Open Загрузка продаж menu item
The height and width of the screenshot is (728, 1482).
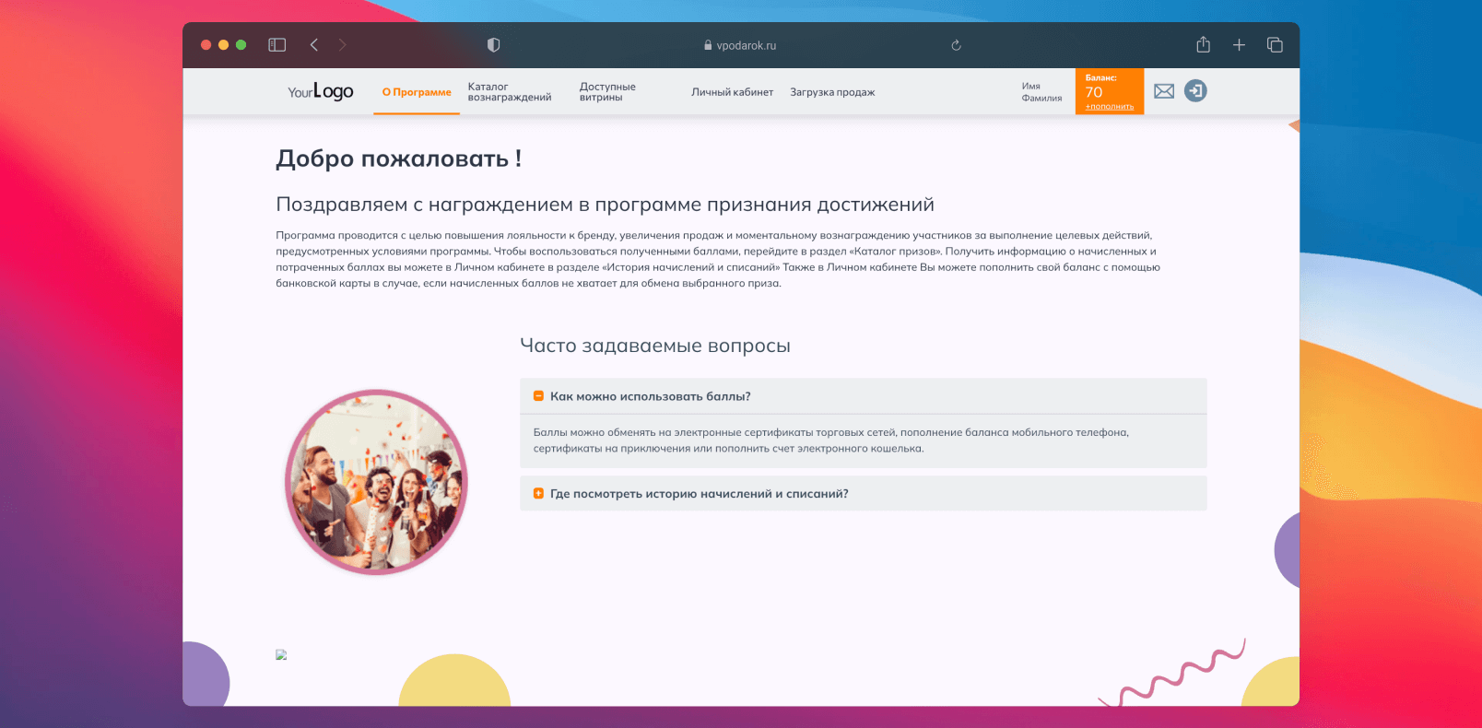pos(832,92)
